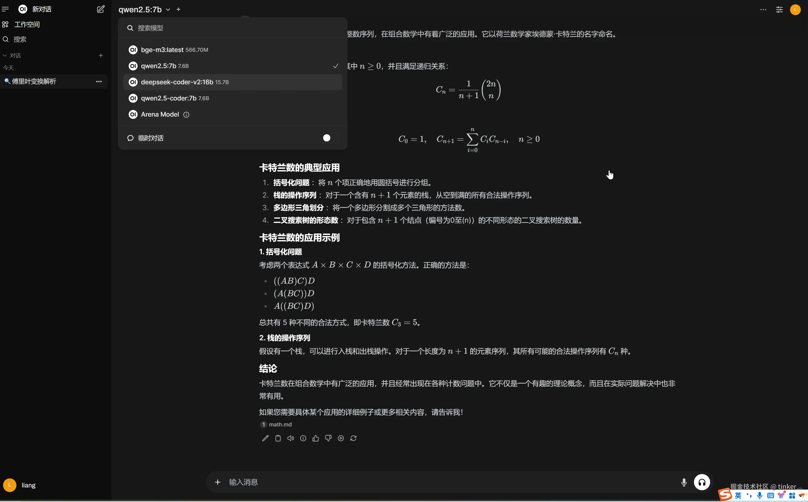Image resolution: width=808 pixels, height=502 pixels.
Task: Click the regenerate response icon
Action: [x=353, y=438]
